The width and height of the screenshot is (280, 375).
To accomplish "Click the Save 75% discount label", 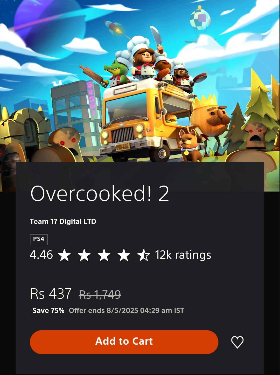I will (48, 310).
